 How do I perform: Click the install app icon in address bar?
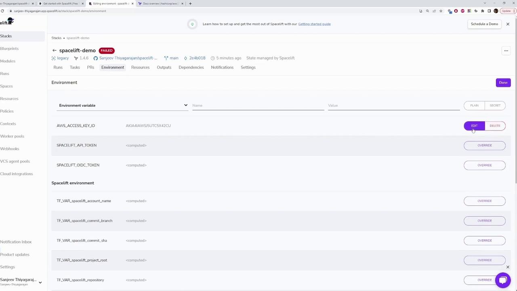pyautogui.click(x=421, y=11)
